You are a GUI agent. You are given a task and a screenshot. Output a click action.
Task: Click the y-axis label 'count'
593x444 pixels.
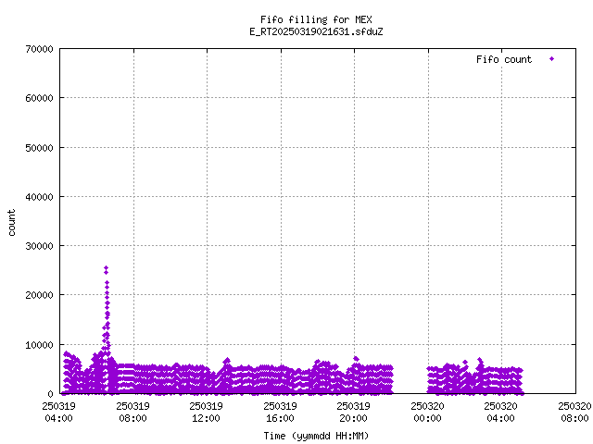coord(12,223)
